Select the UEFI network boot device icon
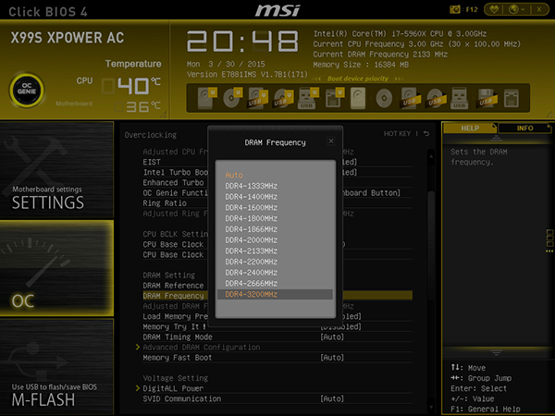Viewport: 555px width, 416px height. pyautogui.click(x=334, y=98)
